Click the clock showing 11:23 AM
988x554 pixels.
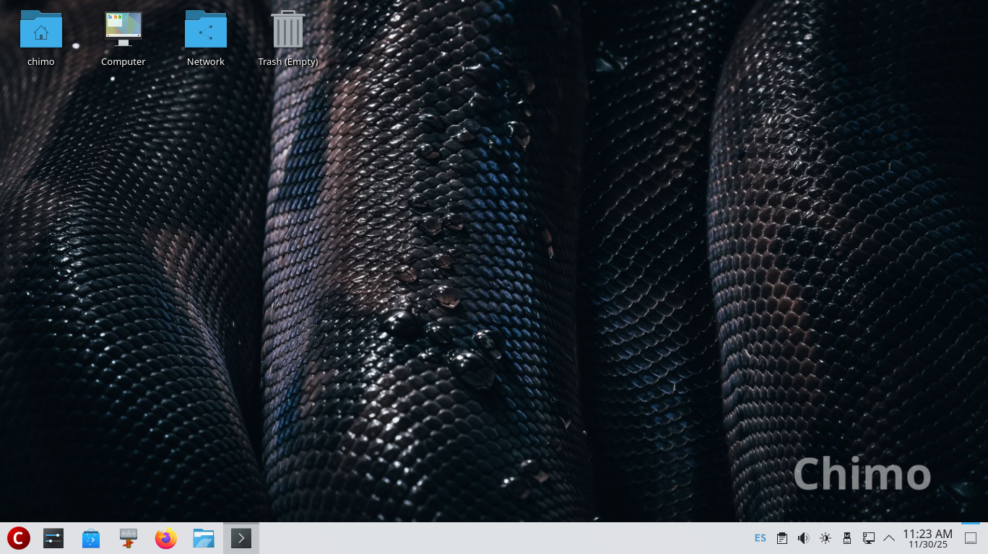pos(927,538)
